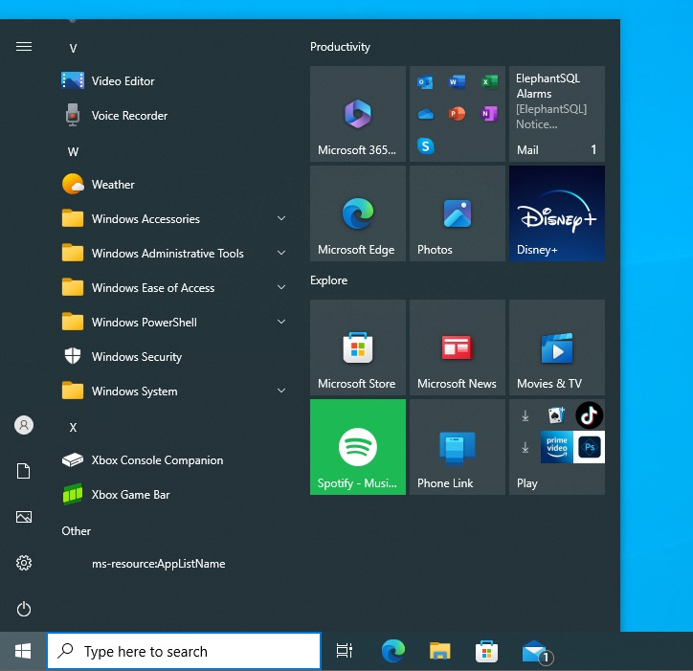This screenshot has width=693, height=671.
Task: Open the Movies & TV tile
Action: [x=557, y=347]
